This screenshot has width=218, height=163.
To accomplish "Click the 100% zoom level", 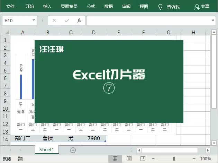I will [206, 159].
